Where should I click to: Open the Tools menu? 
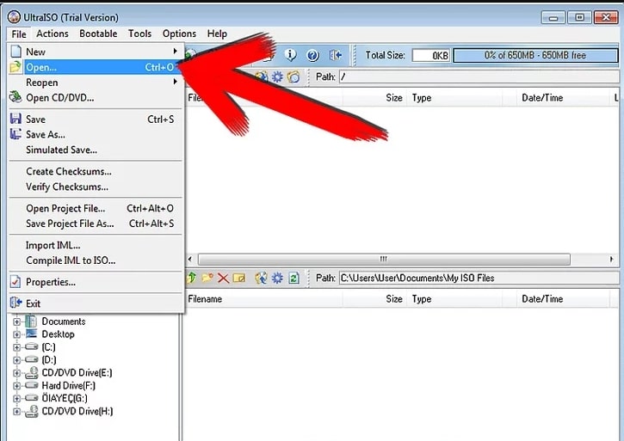pyautogui.click(x=139, y=34)
